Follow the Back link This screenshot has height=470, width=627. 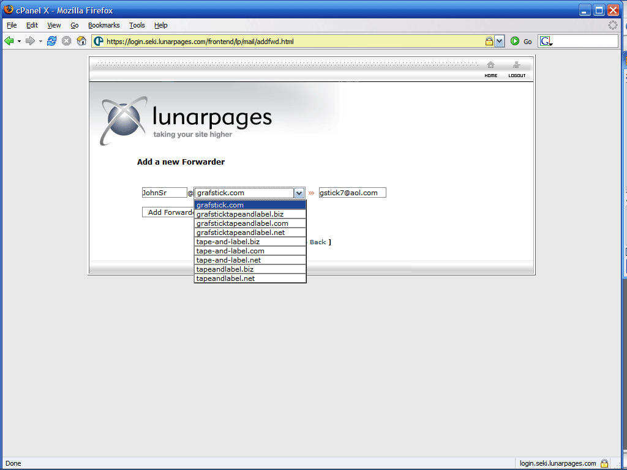pos(318,242)
